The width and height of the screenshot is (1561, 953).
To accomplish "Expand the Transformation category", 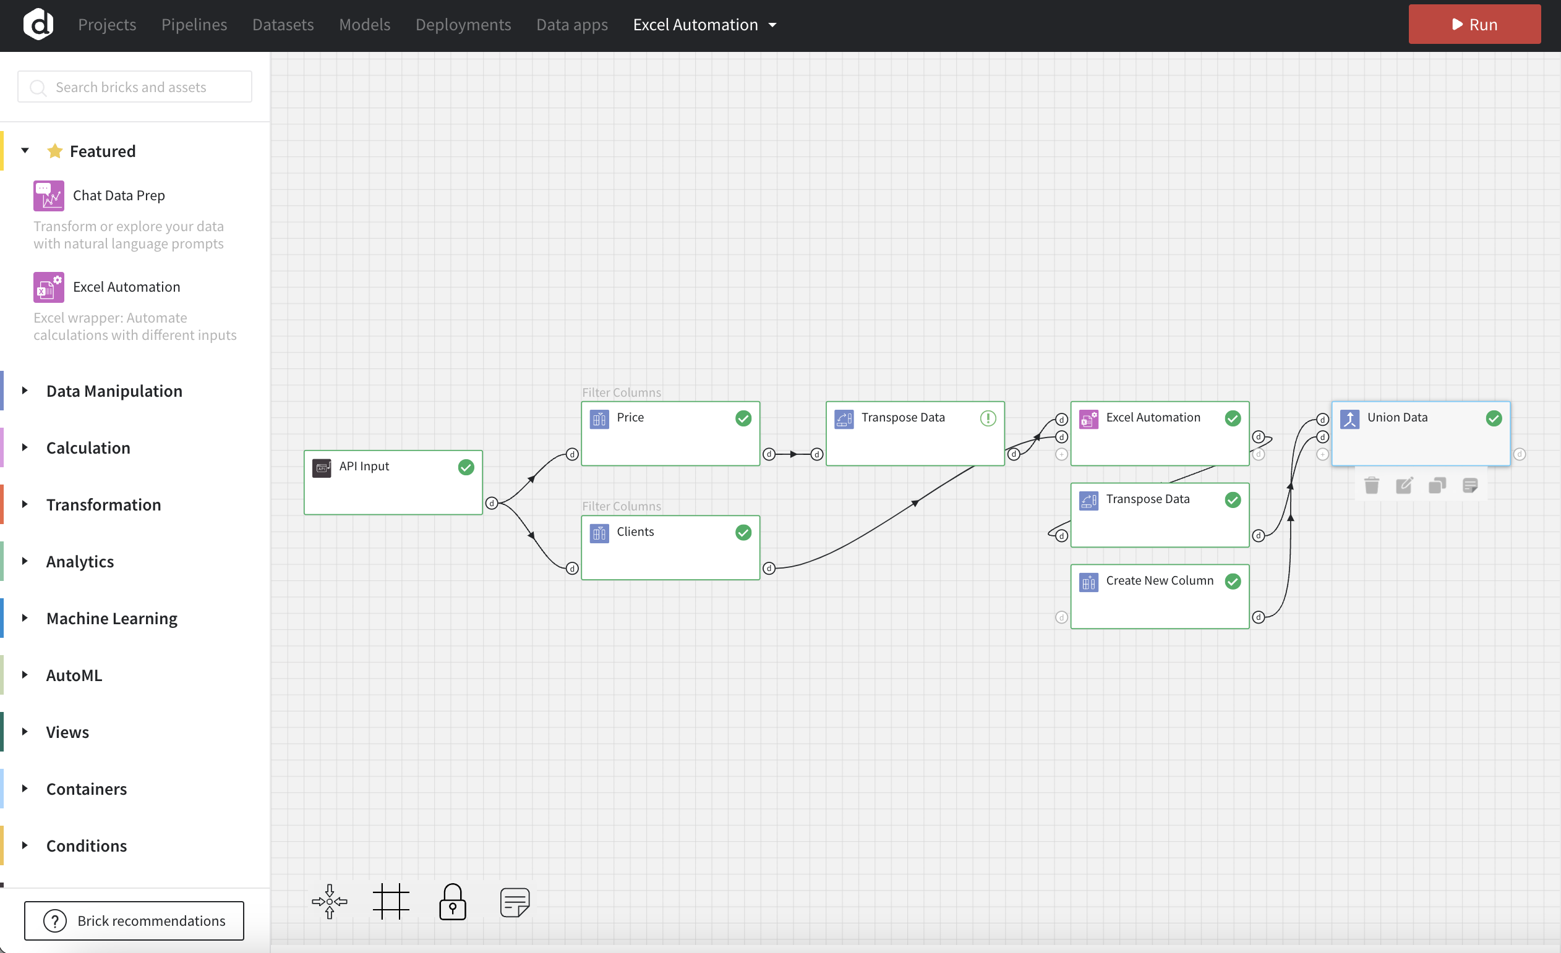I will point(25,505).
